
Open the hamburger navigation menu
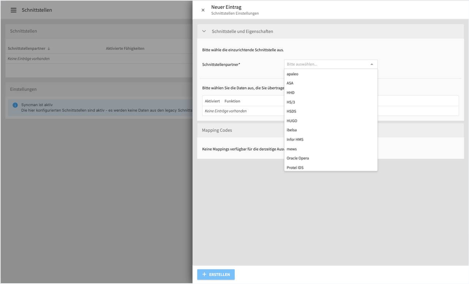tap(14, 10)
